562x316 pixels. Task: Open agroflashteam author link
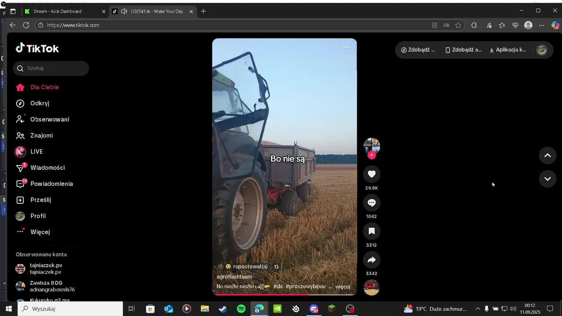point(234,277)
